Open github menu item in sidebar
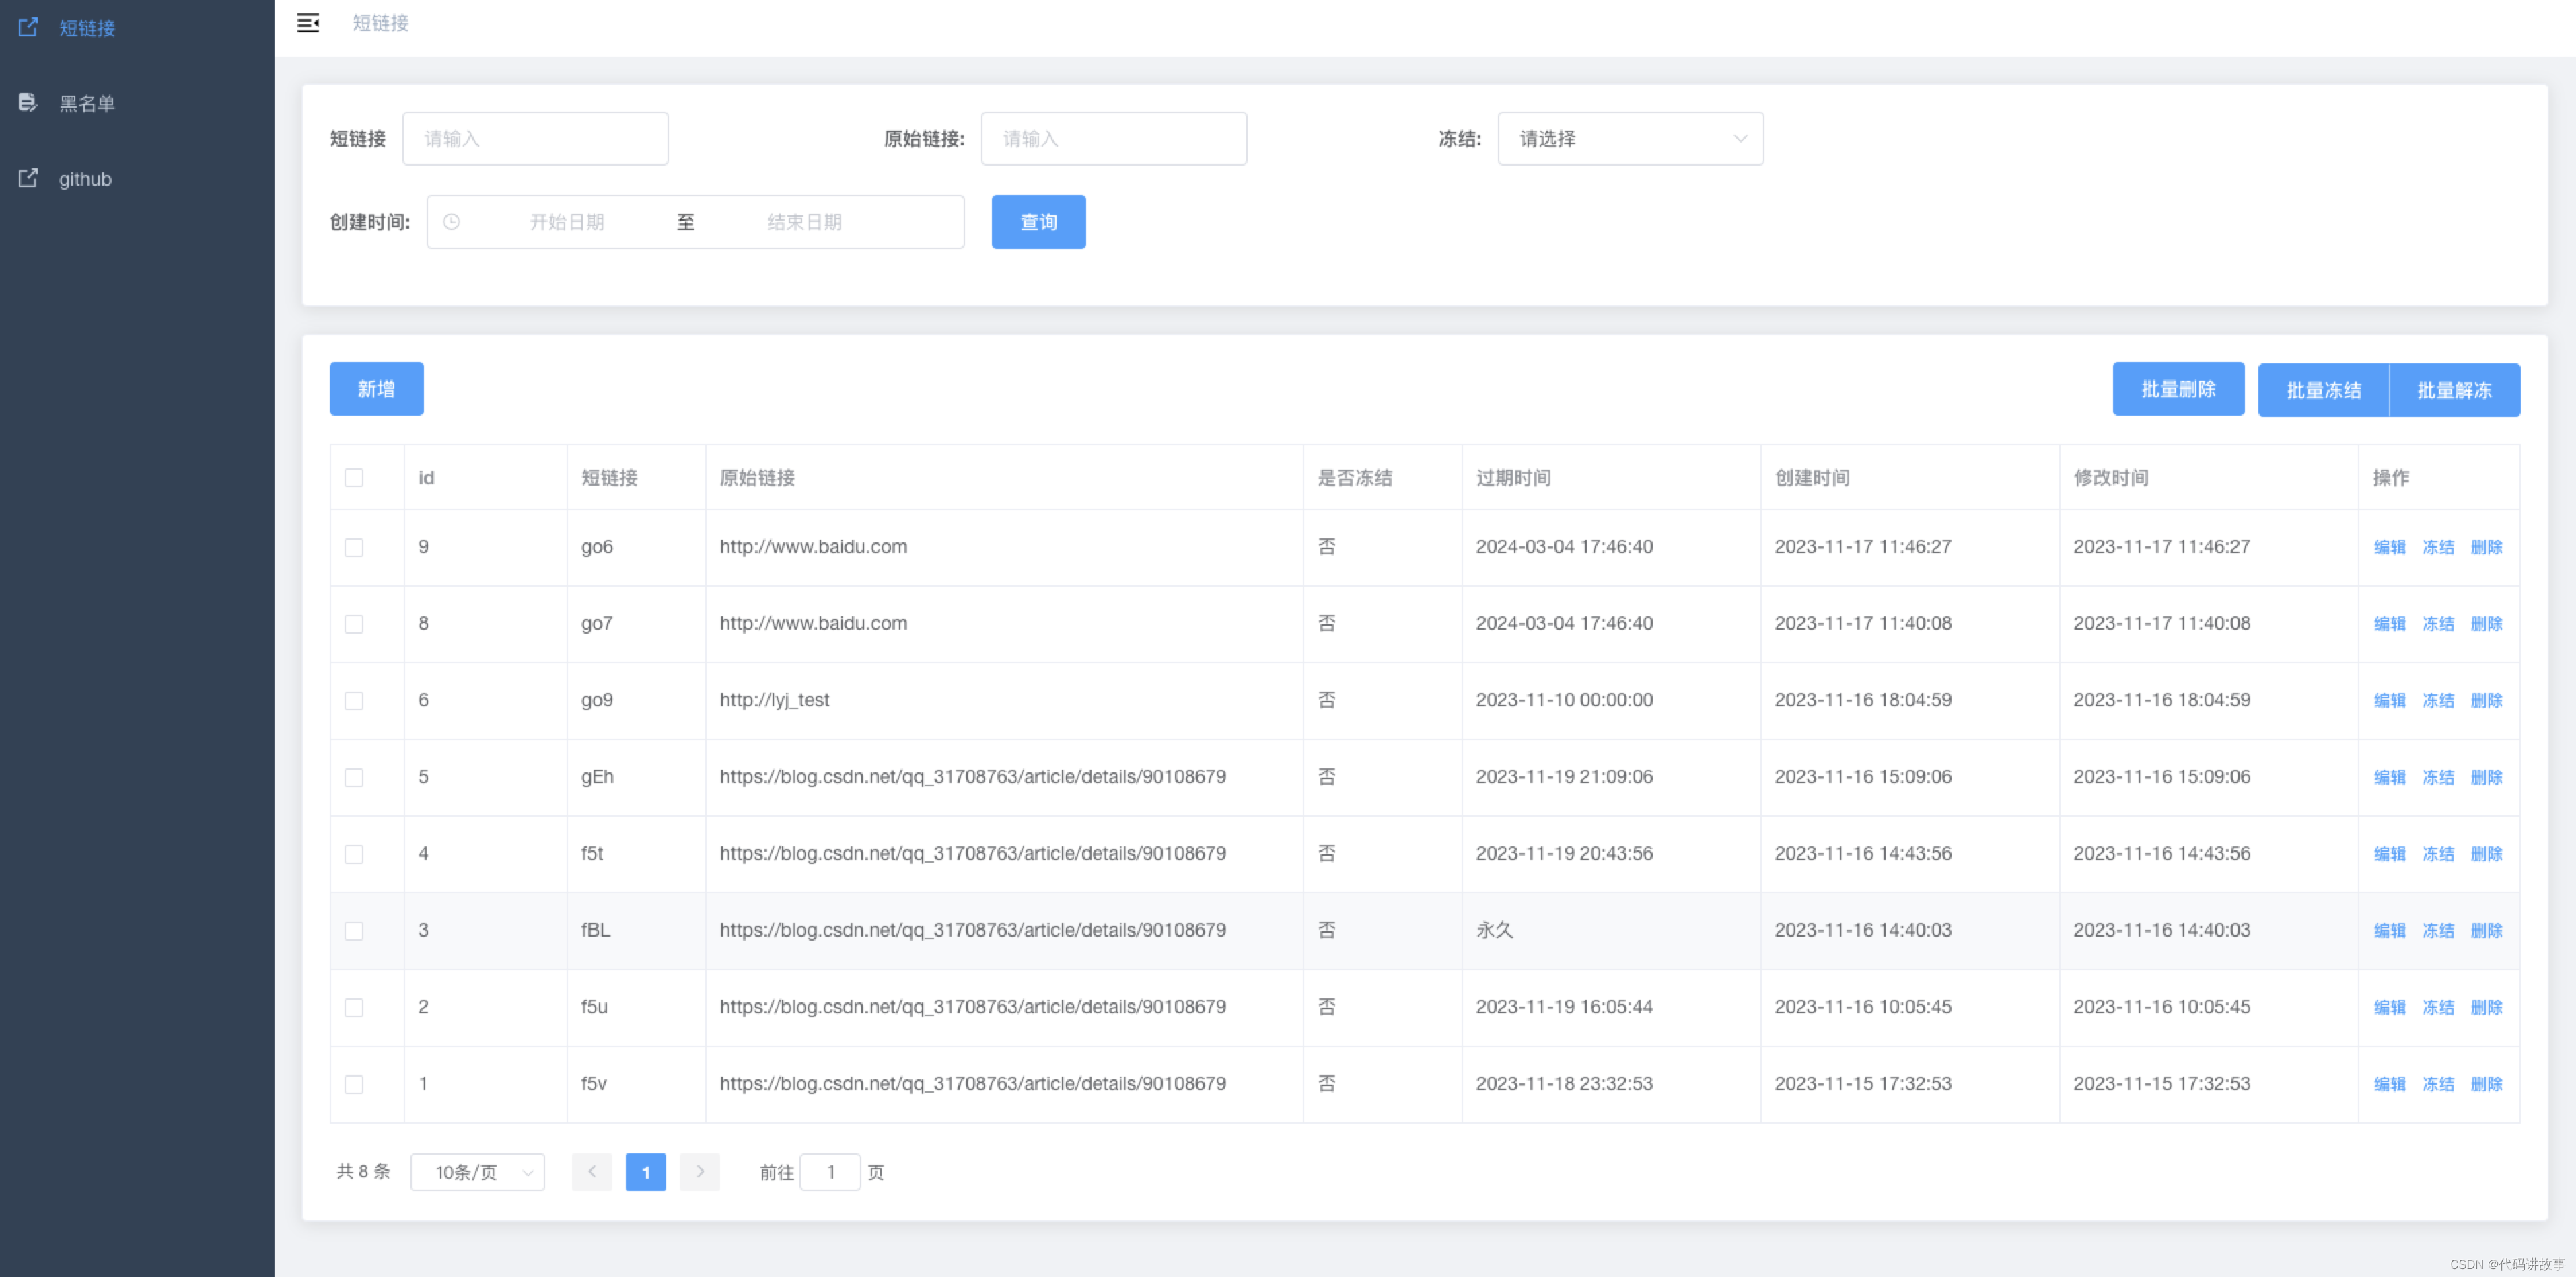This screenshot has width=2576, height=1277. 137,179
